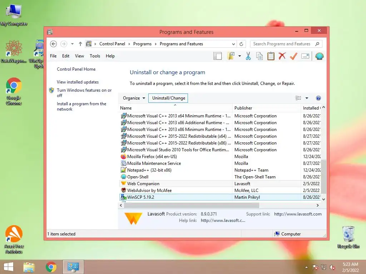Click the horizontal scrollbar right arrow

coord(317,205)
